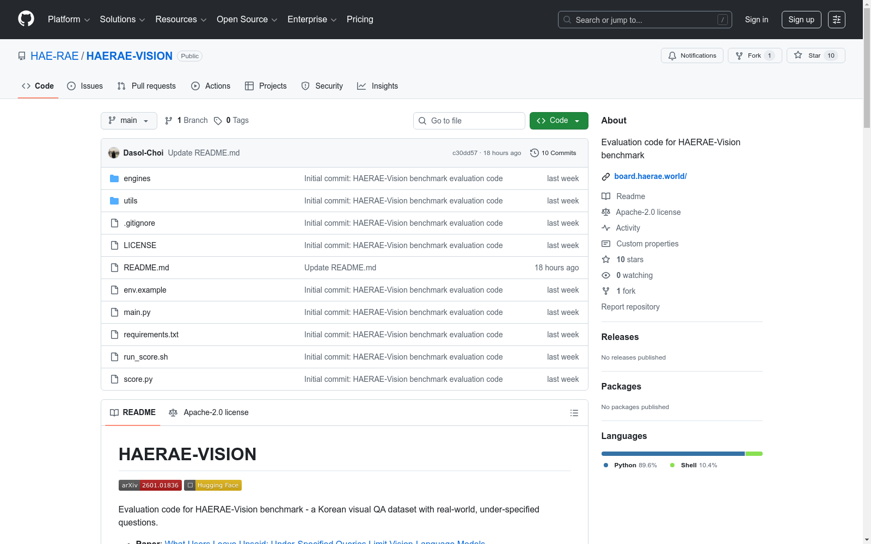871x544 pixels.
Task: Switch to the Issues tab
Action: tap(85, 86)
